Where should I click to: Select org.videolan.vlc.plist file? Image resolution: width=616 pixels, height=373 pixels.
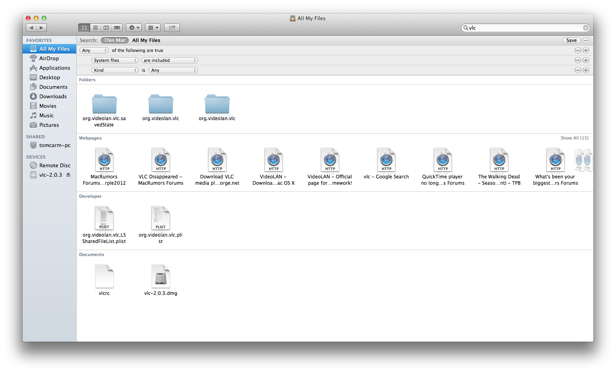click(161, 225)
